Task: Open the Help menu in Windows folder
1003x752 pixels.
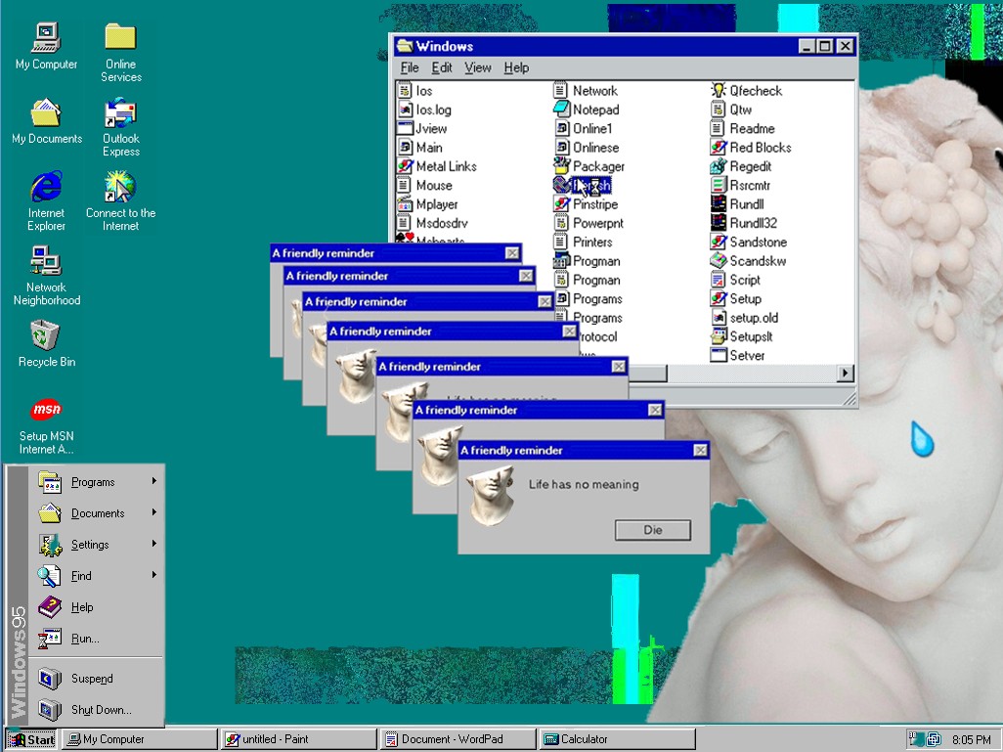Action: click(x=516, y=67)
